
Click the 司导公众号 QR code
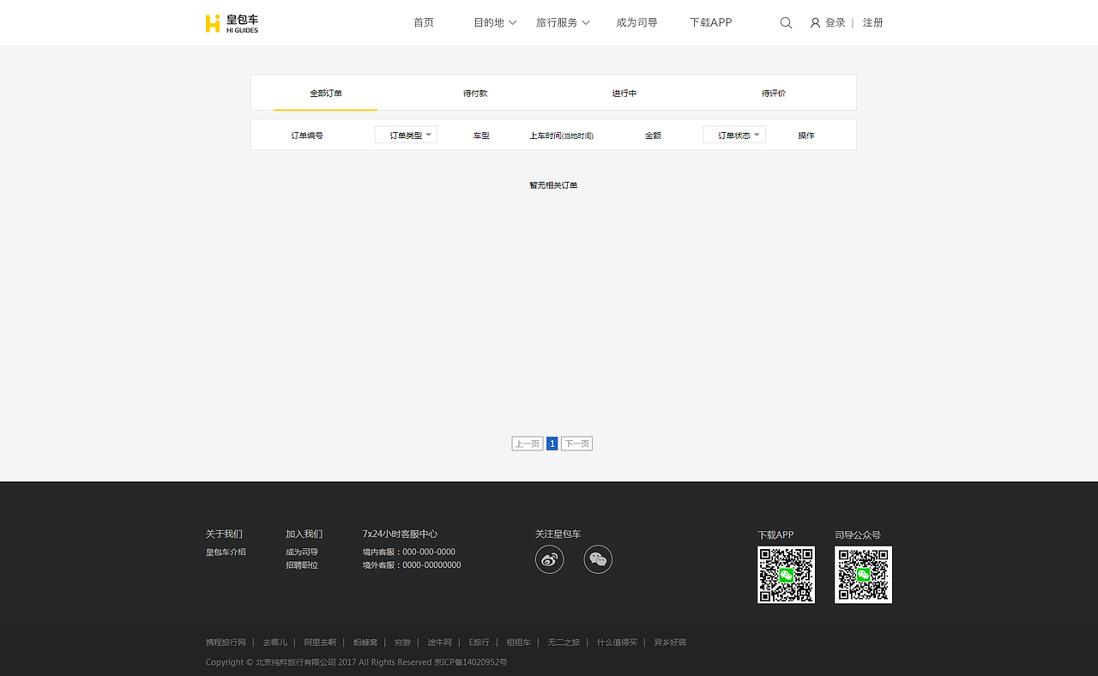[x=863, y=574]
